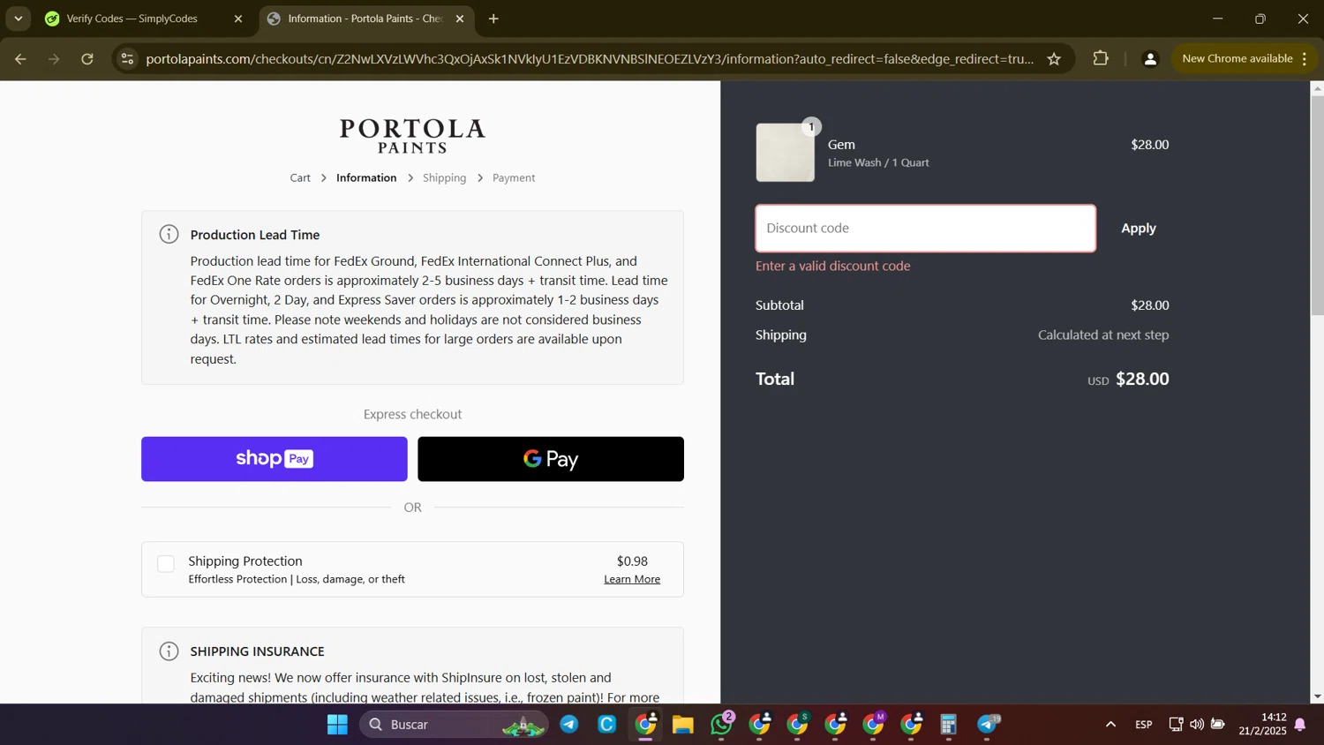Image resolution: width=1324 pixels, height=745 pixels.
Task: Select the Shipping breadcrumb step
Action: [x=444, y=177]
